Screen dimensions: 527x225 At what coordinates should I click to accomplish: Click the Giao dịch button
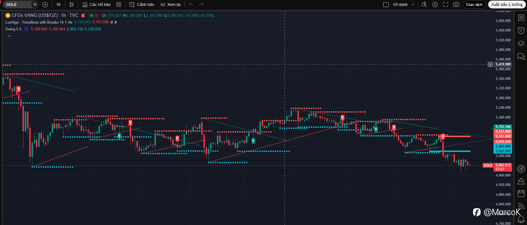474,4
